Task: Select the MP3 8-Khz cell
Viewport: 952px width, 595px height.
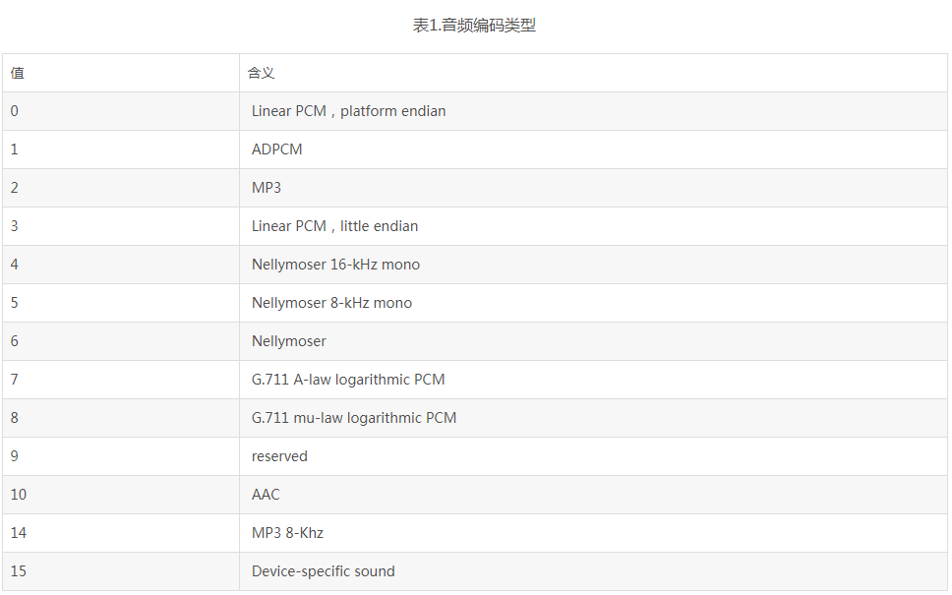Action: pos(593,532)
